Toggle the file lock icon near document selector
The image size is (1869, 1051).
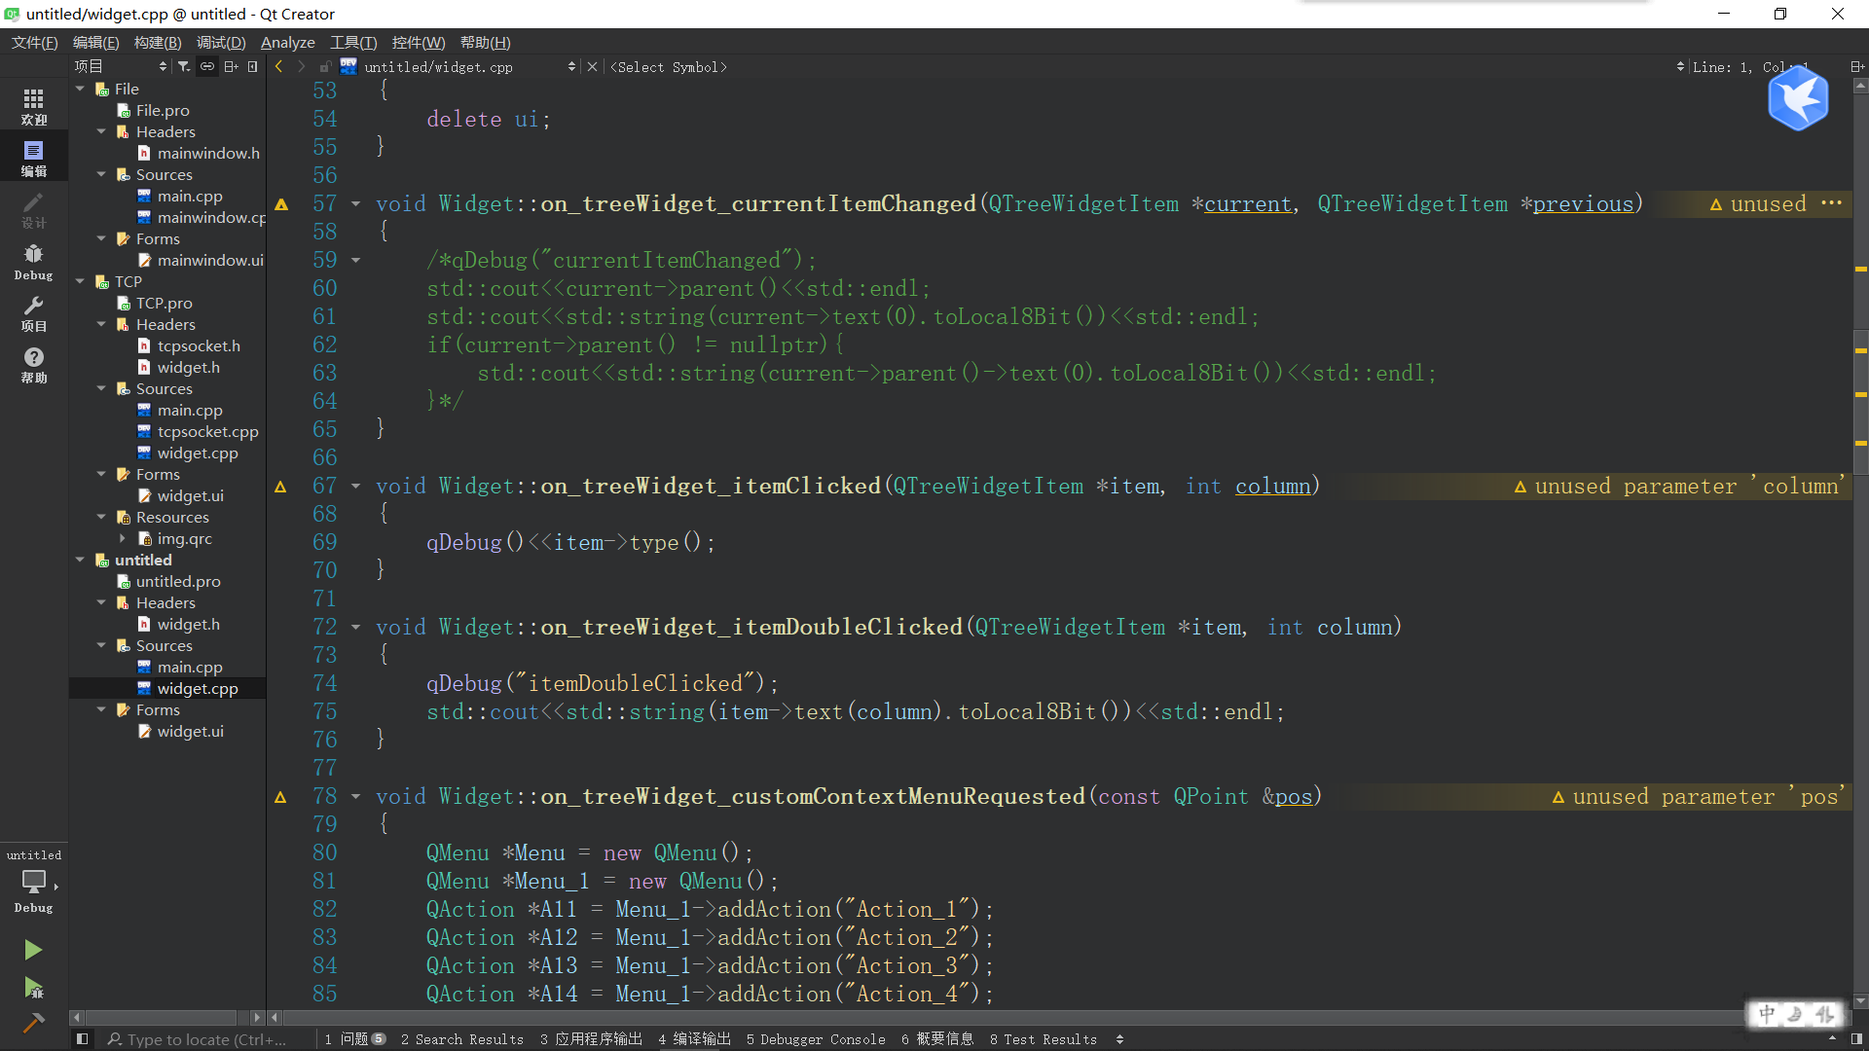click(325, 66)
